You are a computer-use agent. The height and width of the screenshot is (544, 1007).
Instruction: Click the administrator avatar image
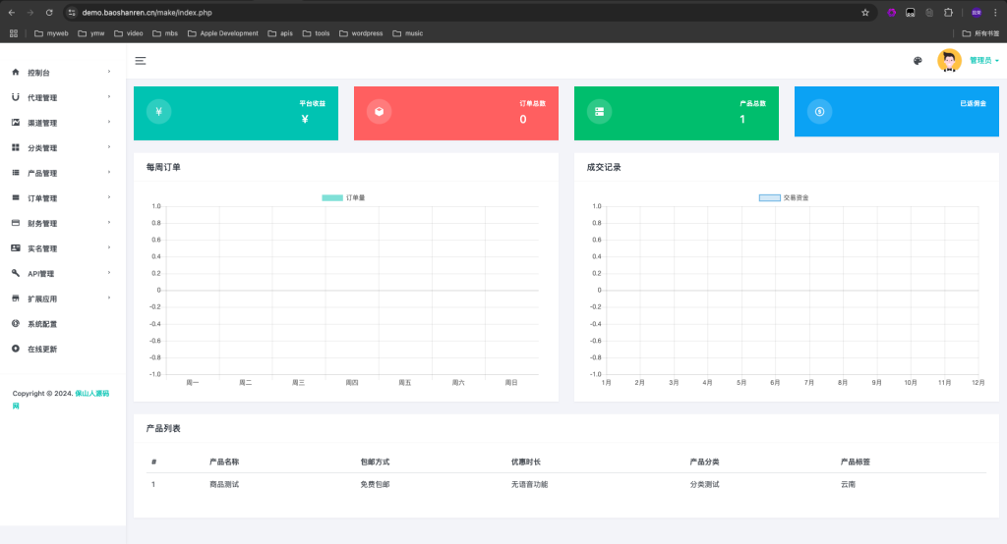(949, 61)
